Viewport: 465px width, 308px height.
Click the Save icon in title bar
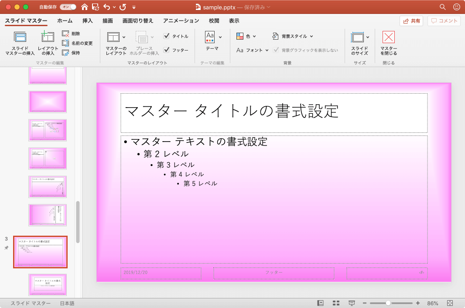(95, 7)
